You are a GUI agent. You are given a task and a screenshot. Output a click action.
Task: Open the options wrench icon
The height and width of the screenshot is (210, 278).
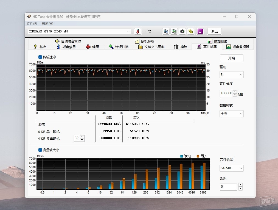tap(191, 31)
